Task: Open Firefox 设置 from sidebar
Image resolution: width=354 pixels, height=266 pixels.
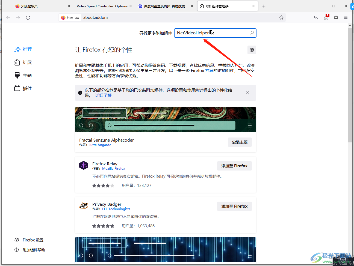Action: (x=29, y=240)
